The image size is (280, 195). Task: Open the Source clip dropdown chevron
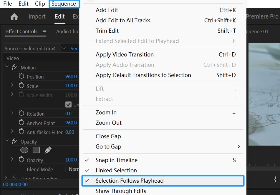coord(64,49)
